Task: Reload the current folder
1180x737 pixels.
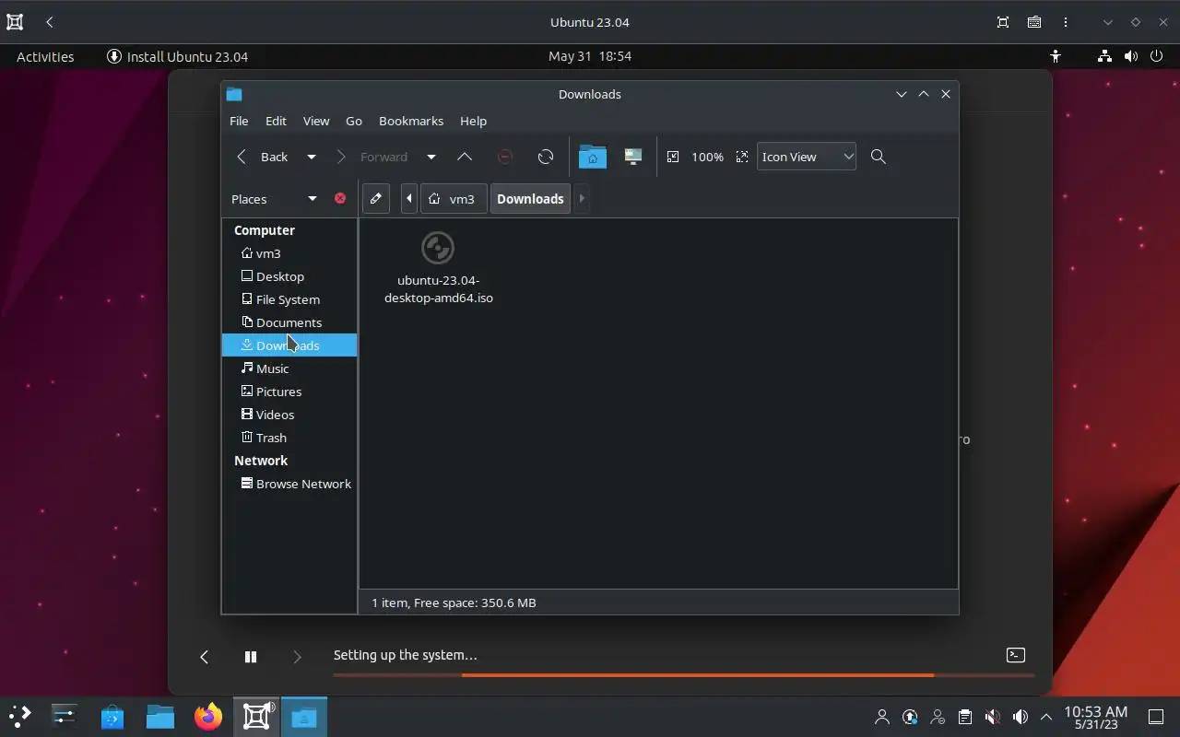Action: coord(546,157)
